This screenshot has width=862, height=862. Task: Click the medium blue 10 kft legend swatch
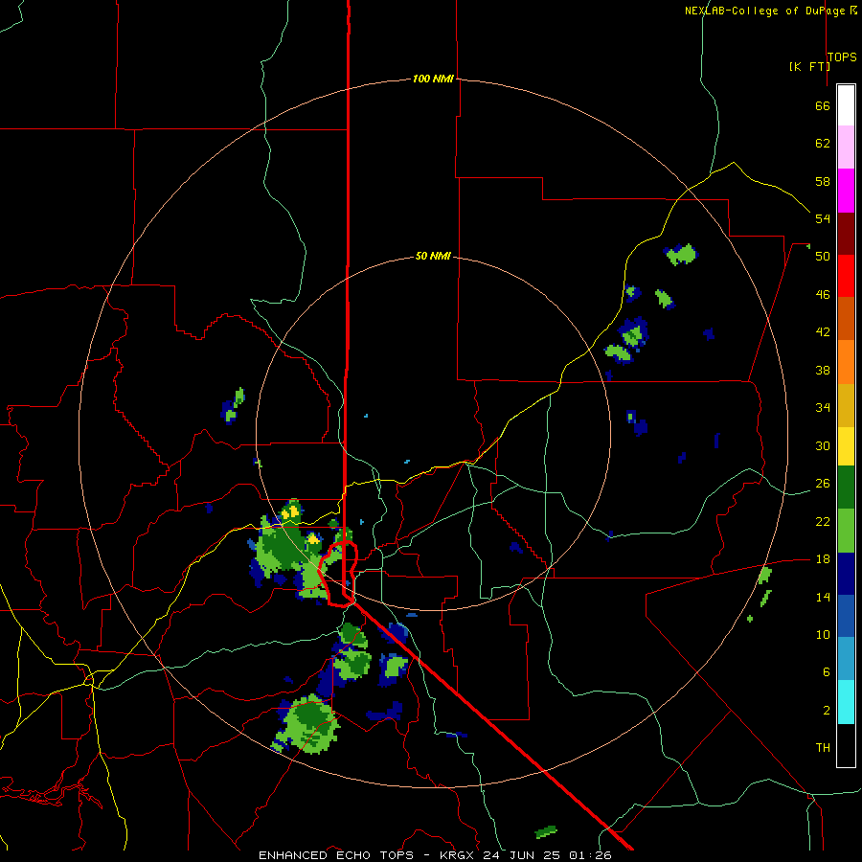(x=846, y=616)
